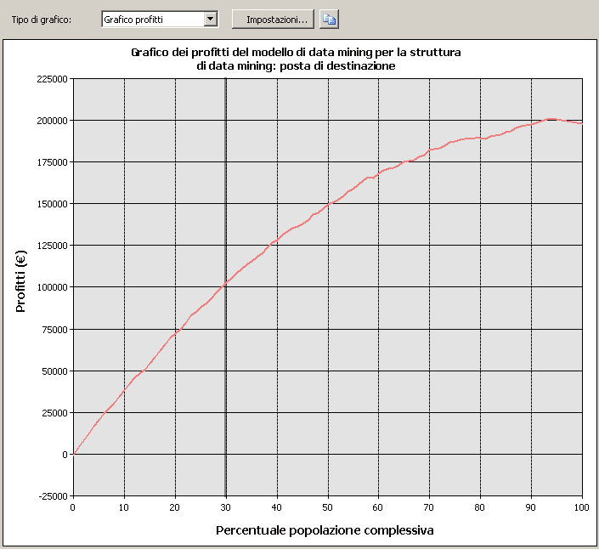The height and width of the screenshot is (549, 599).
Task: Click the 40 tick label on X-axis
Action: 277,507
